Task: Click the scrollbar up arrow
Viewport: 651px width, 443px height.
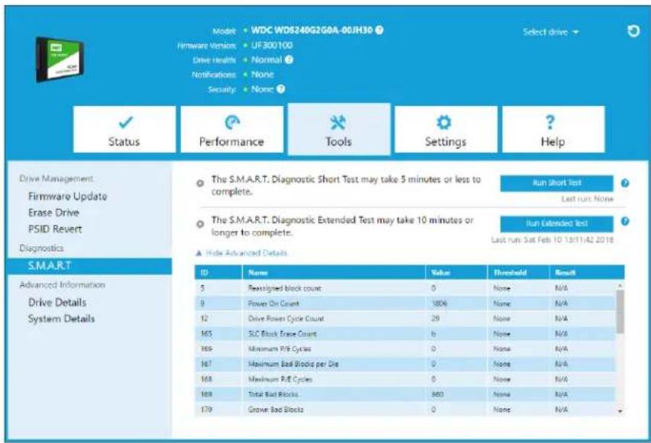Action: pos(620,285)
